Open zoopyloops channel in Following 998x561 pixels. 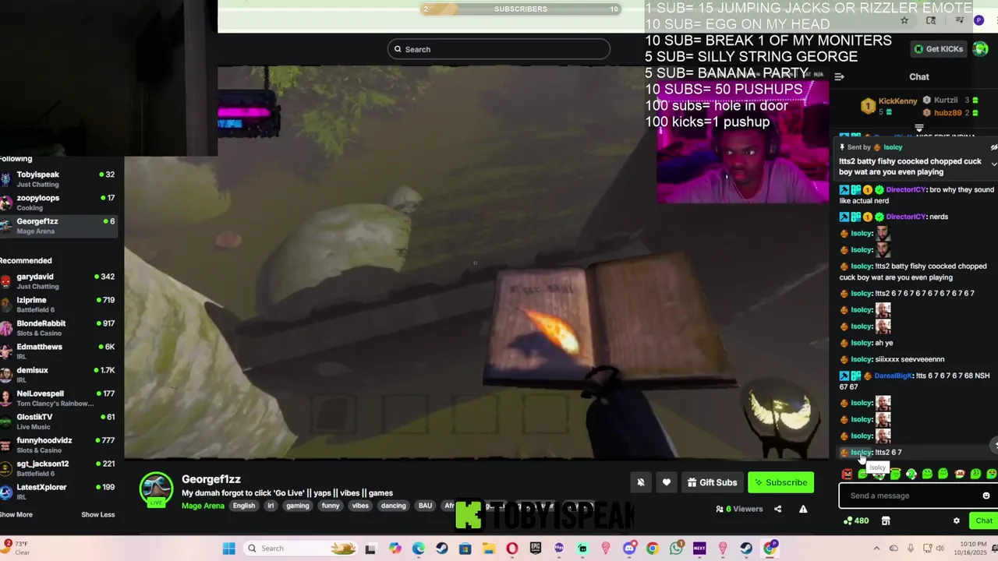pos(58,203)
